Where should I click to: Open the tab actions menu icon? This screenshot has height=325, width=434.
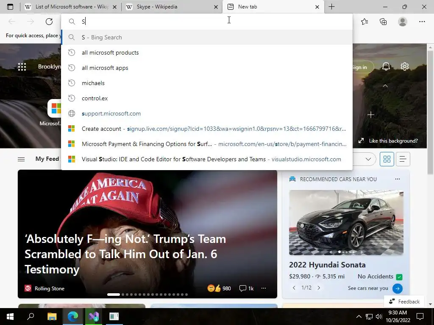[x=10, y=7]
